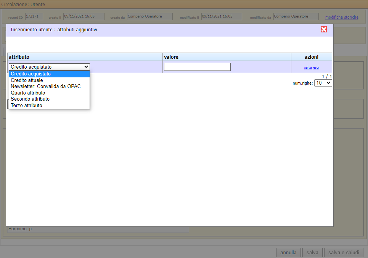Click the annulla button
Image resolution: width=368 pixels, height=258 pixels.
pyautogui.click(x=288, y=252)
